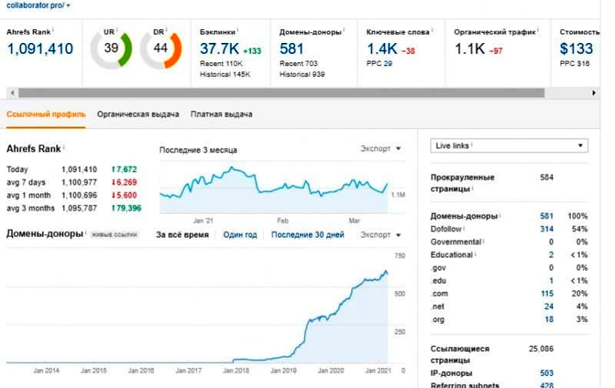
Task: Open keywords count 1.4K
Action: click(x=382, y=49)
